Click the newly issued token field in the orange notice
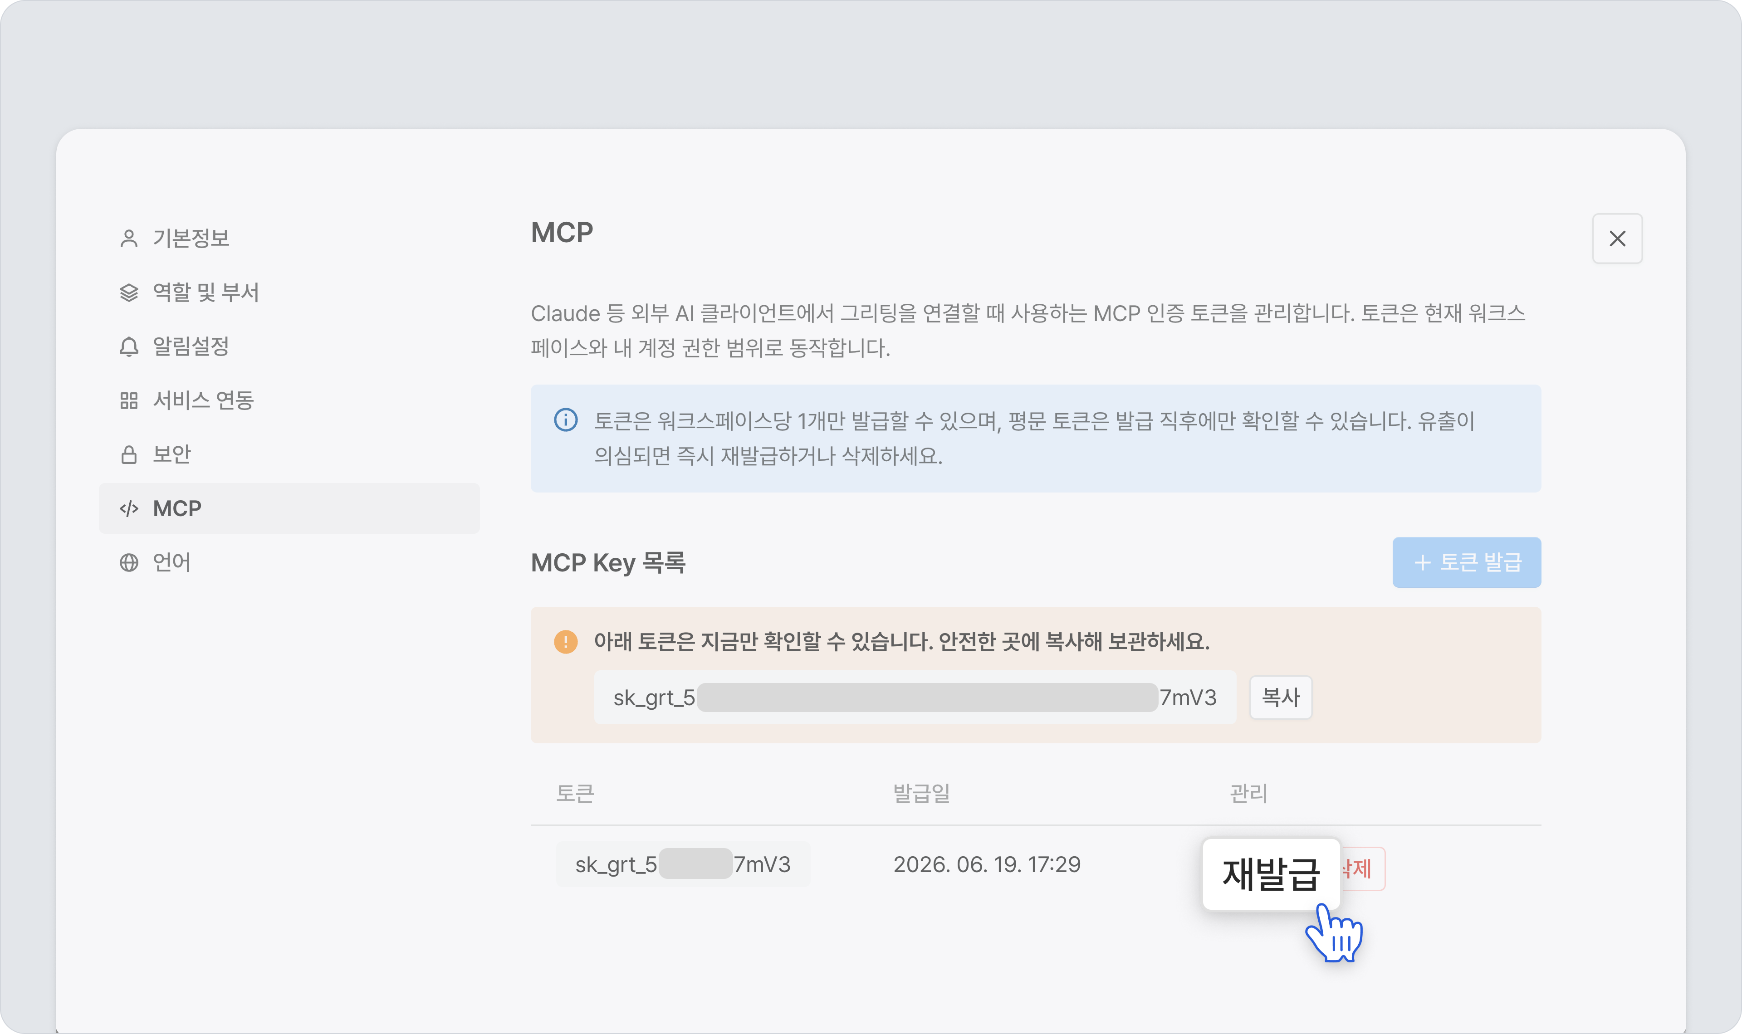The height and width of the screenshot is (1034, 1742). [915, 697]
